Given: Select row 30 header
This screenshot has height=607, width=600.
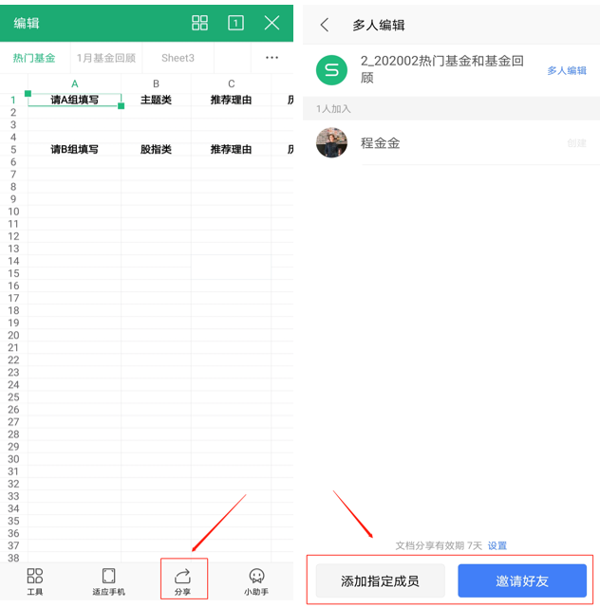Looking at the screenshot, I should tap(13, 459).
